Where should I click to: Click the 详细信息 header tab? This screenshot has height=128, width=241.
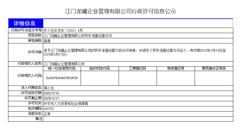tap(26, 23)
